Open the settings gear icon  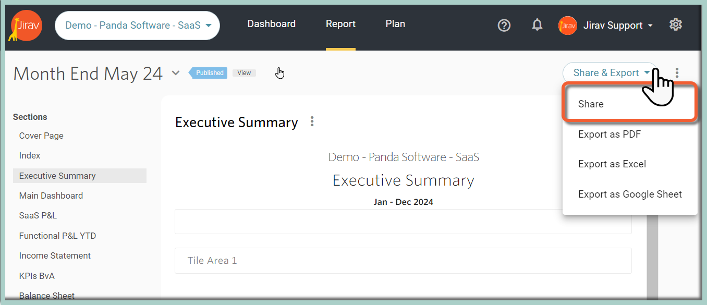pyautogui.click(x=676, y=25)
